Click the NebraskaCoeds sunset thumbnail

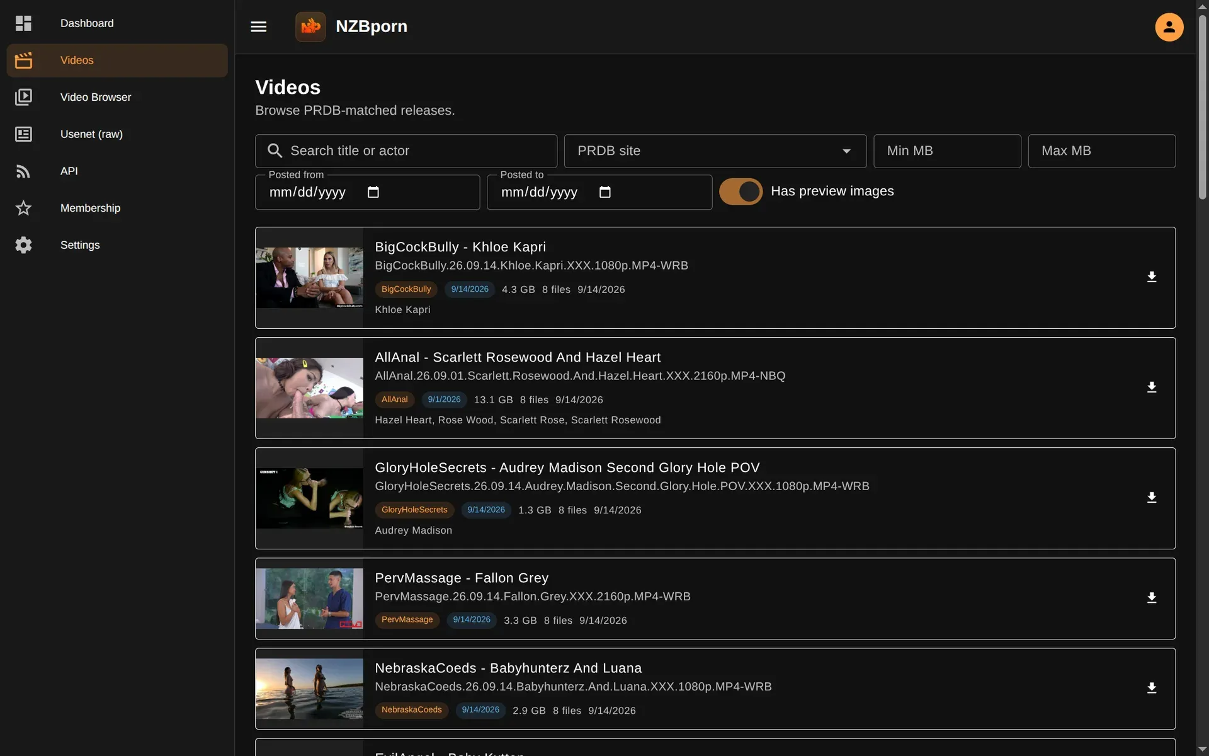click(x=309, y=689)
